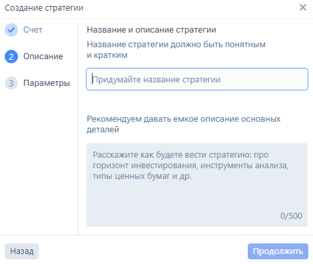Select the Счет step label
The width and height of the screenshot is (313, 264).
(x=33, y=30)
